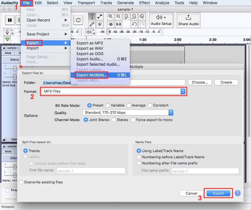This screenshot has height=210, width=251.
Task: Select the Multi-tool asterisk icon
Action: tap(100, 24)
